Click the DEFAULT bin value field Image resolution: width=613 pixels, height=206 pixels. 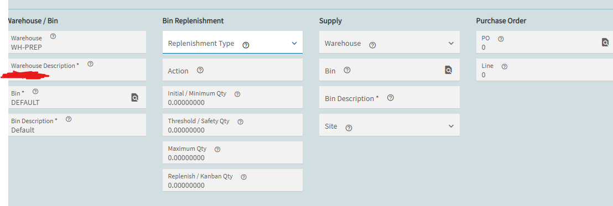pos(77,98)
